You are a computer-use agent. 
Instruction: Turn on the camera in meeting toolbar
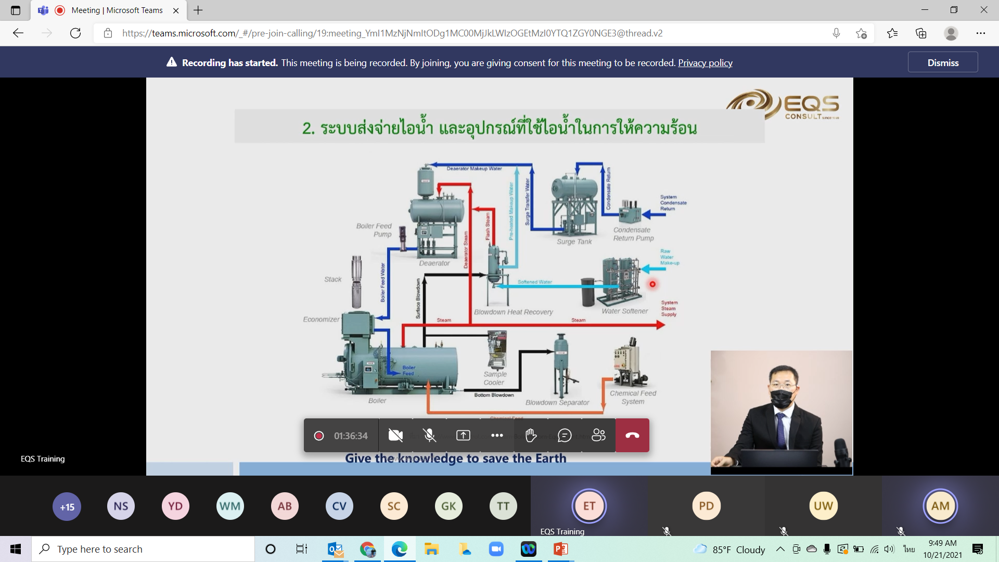pos(395,436)
